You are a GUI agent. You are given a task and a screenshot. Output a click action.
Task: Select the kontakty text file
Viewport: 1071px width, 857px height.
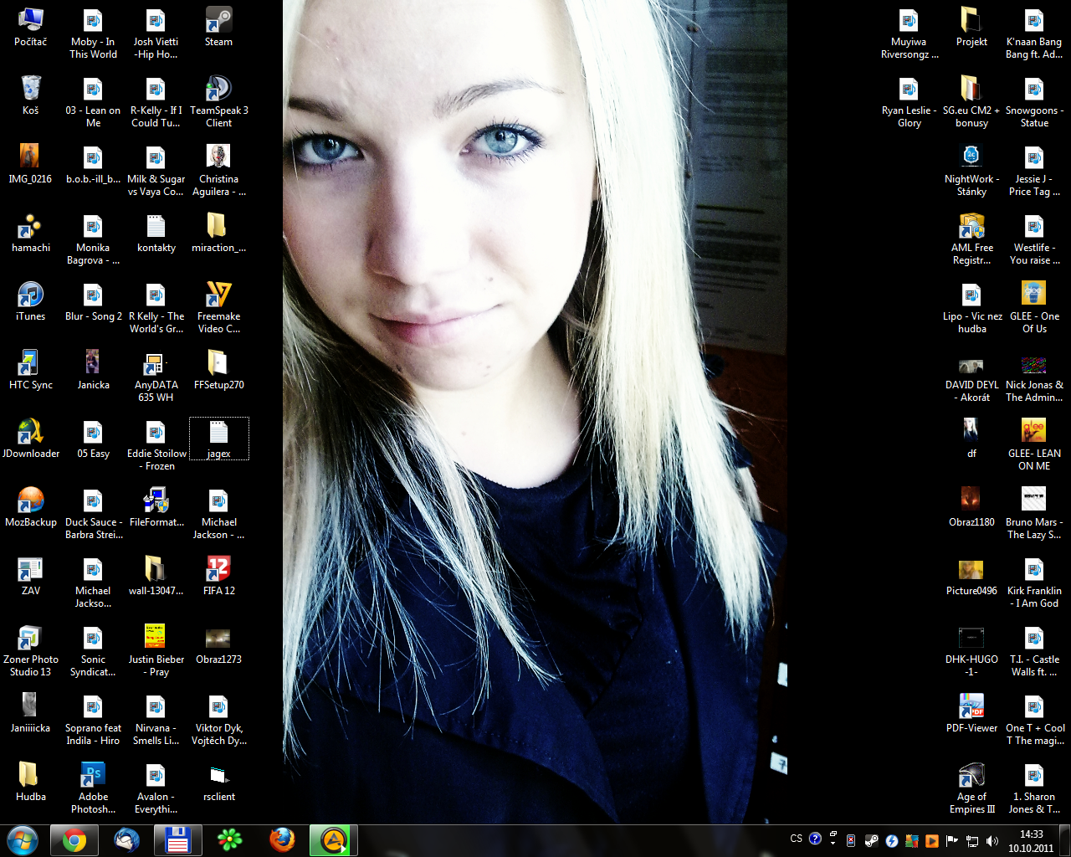coord(156,233)
